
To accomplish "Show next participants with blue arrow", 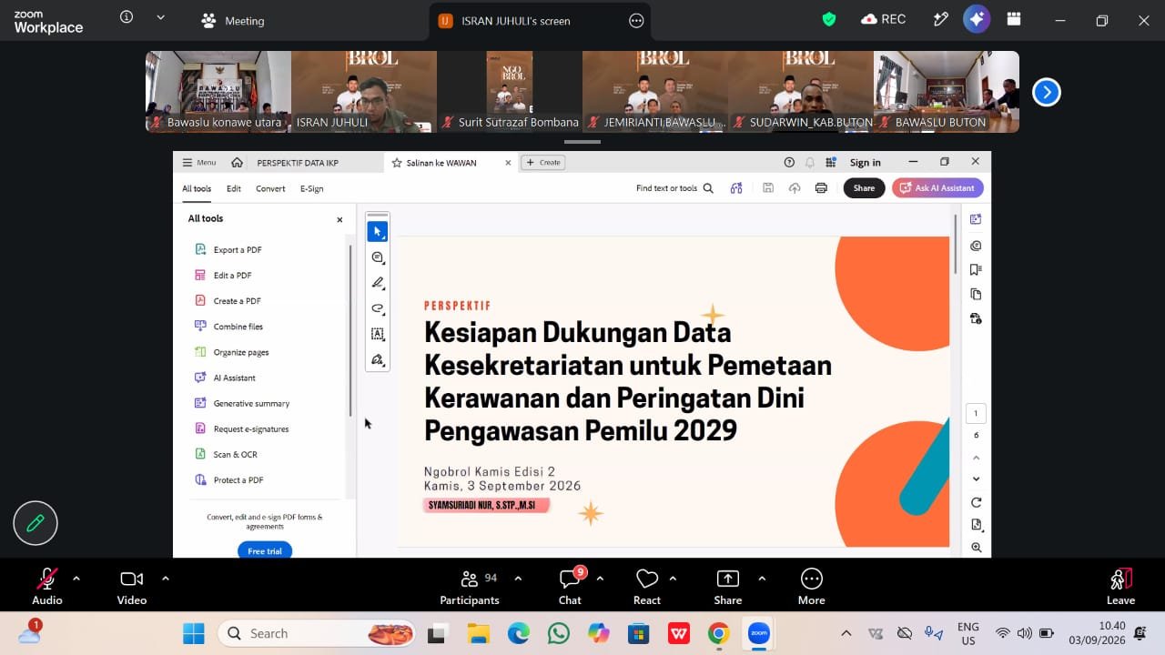I will coord(1047,92).
